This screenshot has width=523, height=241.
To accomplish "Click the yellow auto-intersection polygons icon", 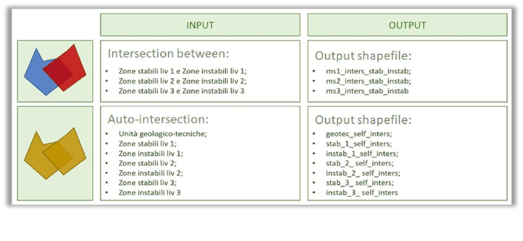I will tap(55, 153).
